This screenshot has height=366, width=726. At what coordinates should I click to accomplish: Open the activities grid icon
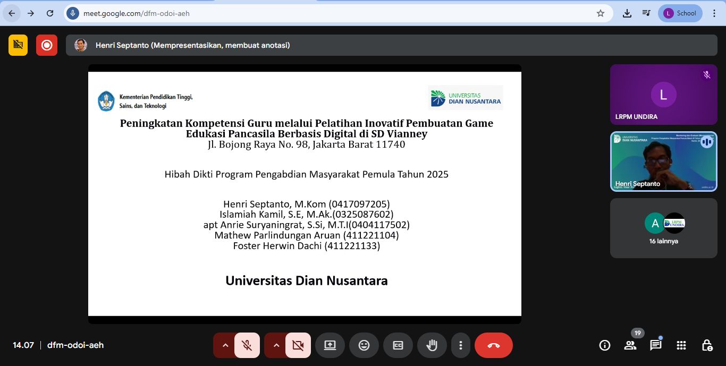[681, 345]
